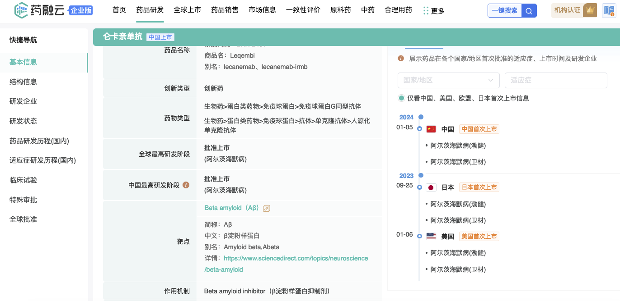Expand the 更多 navigation menu

click(433, 11)
